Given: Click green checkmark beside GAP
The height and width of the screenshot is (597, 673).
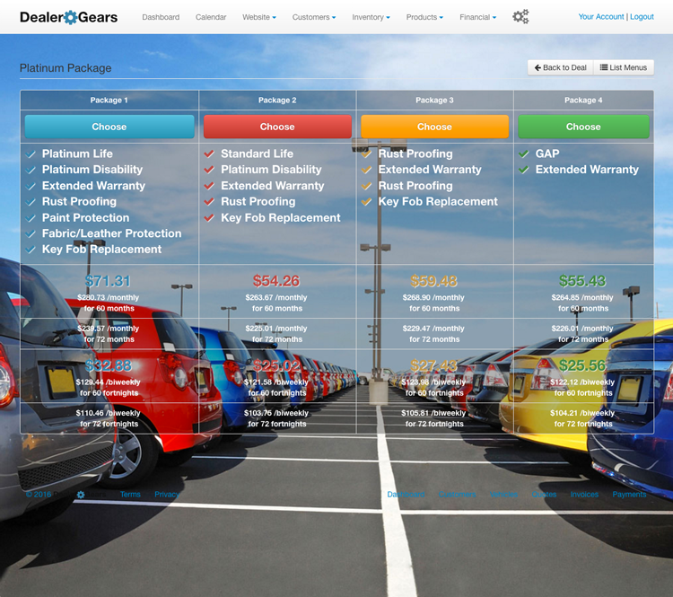Looking at the screenshot, I should (524, 154).
